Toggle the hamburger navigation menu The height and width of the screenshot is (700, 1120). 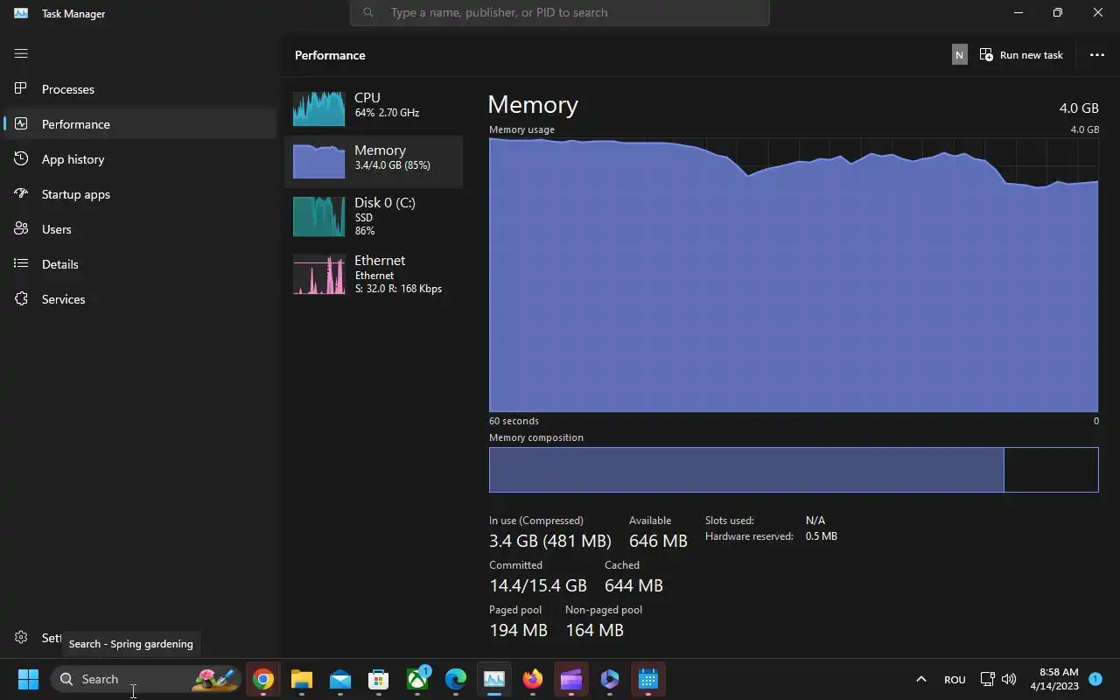pos(21,53)
